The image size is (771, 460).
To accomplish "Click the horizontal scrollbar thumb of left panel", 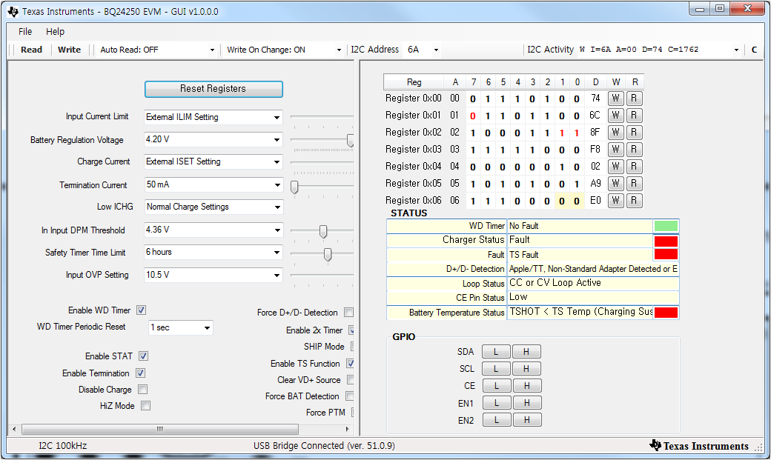I will pos(160,429).
